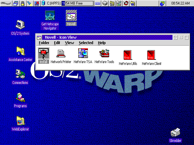The height and width of the screenshot is (145, 194).
Task: Click the "NetWare Tools" label text
Action: pos(104,62)
